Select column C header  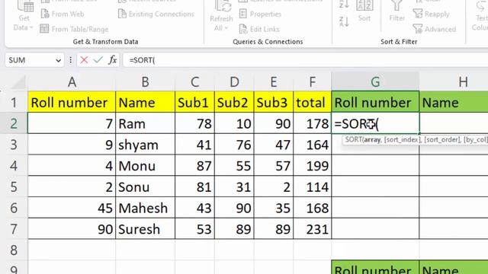(195, 82)
